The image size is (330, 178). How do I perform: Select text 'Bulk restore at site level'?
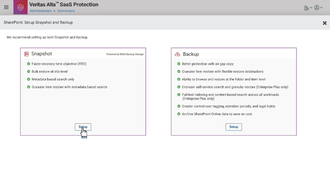(49, 72)
